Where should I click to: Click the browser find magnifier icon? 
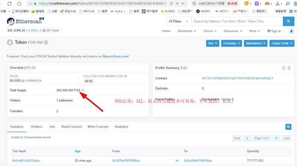pyautogui.click(x=287, y=4)
